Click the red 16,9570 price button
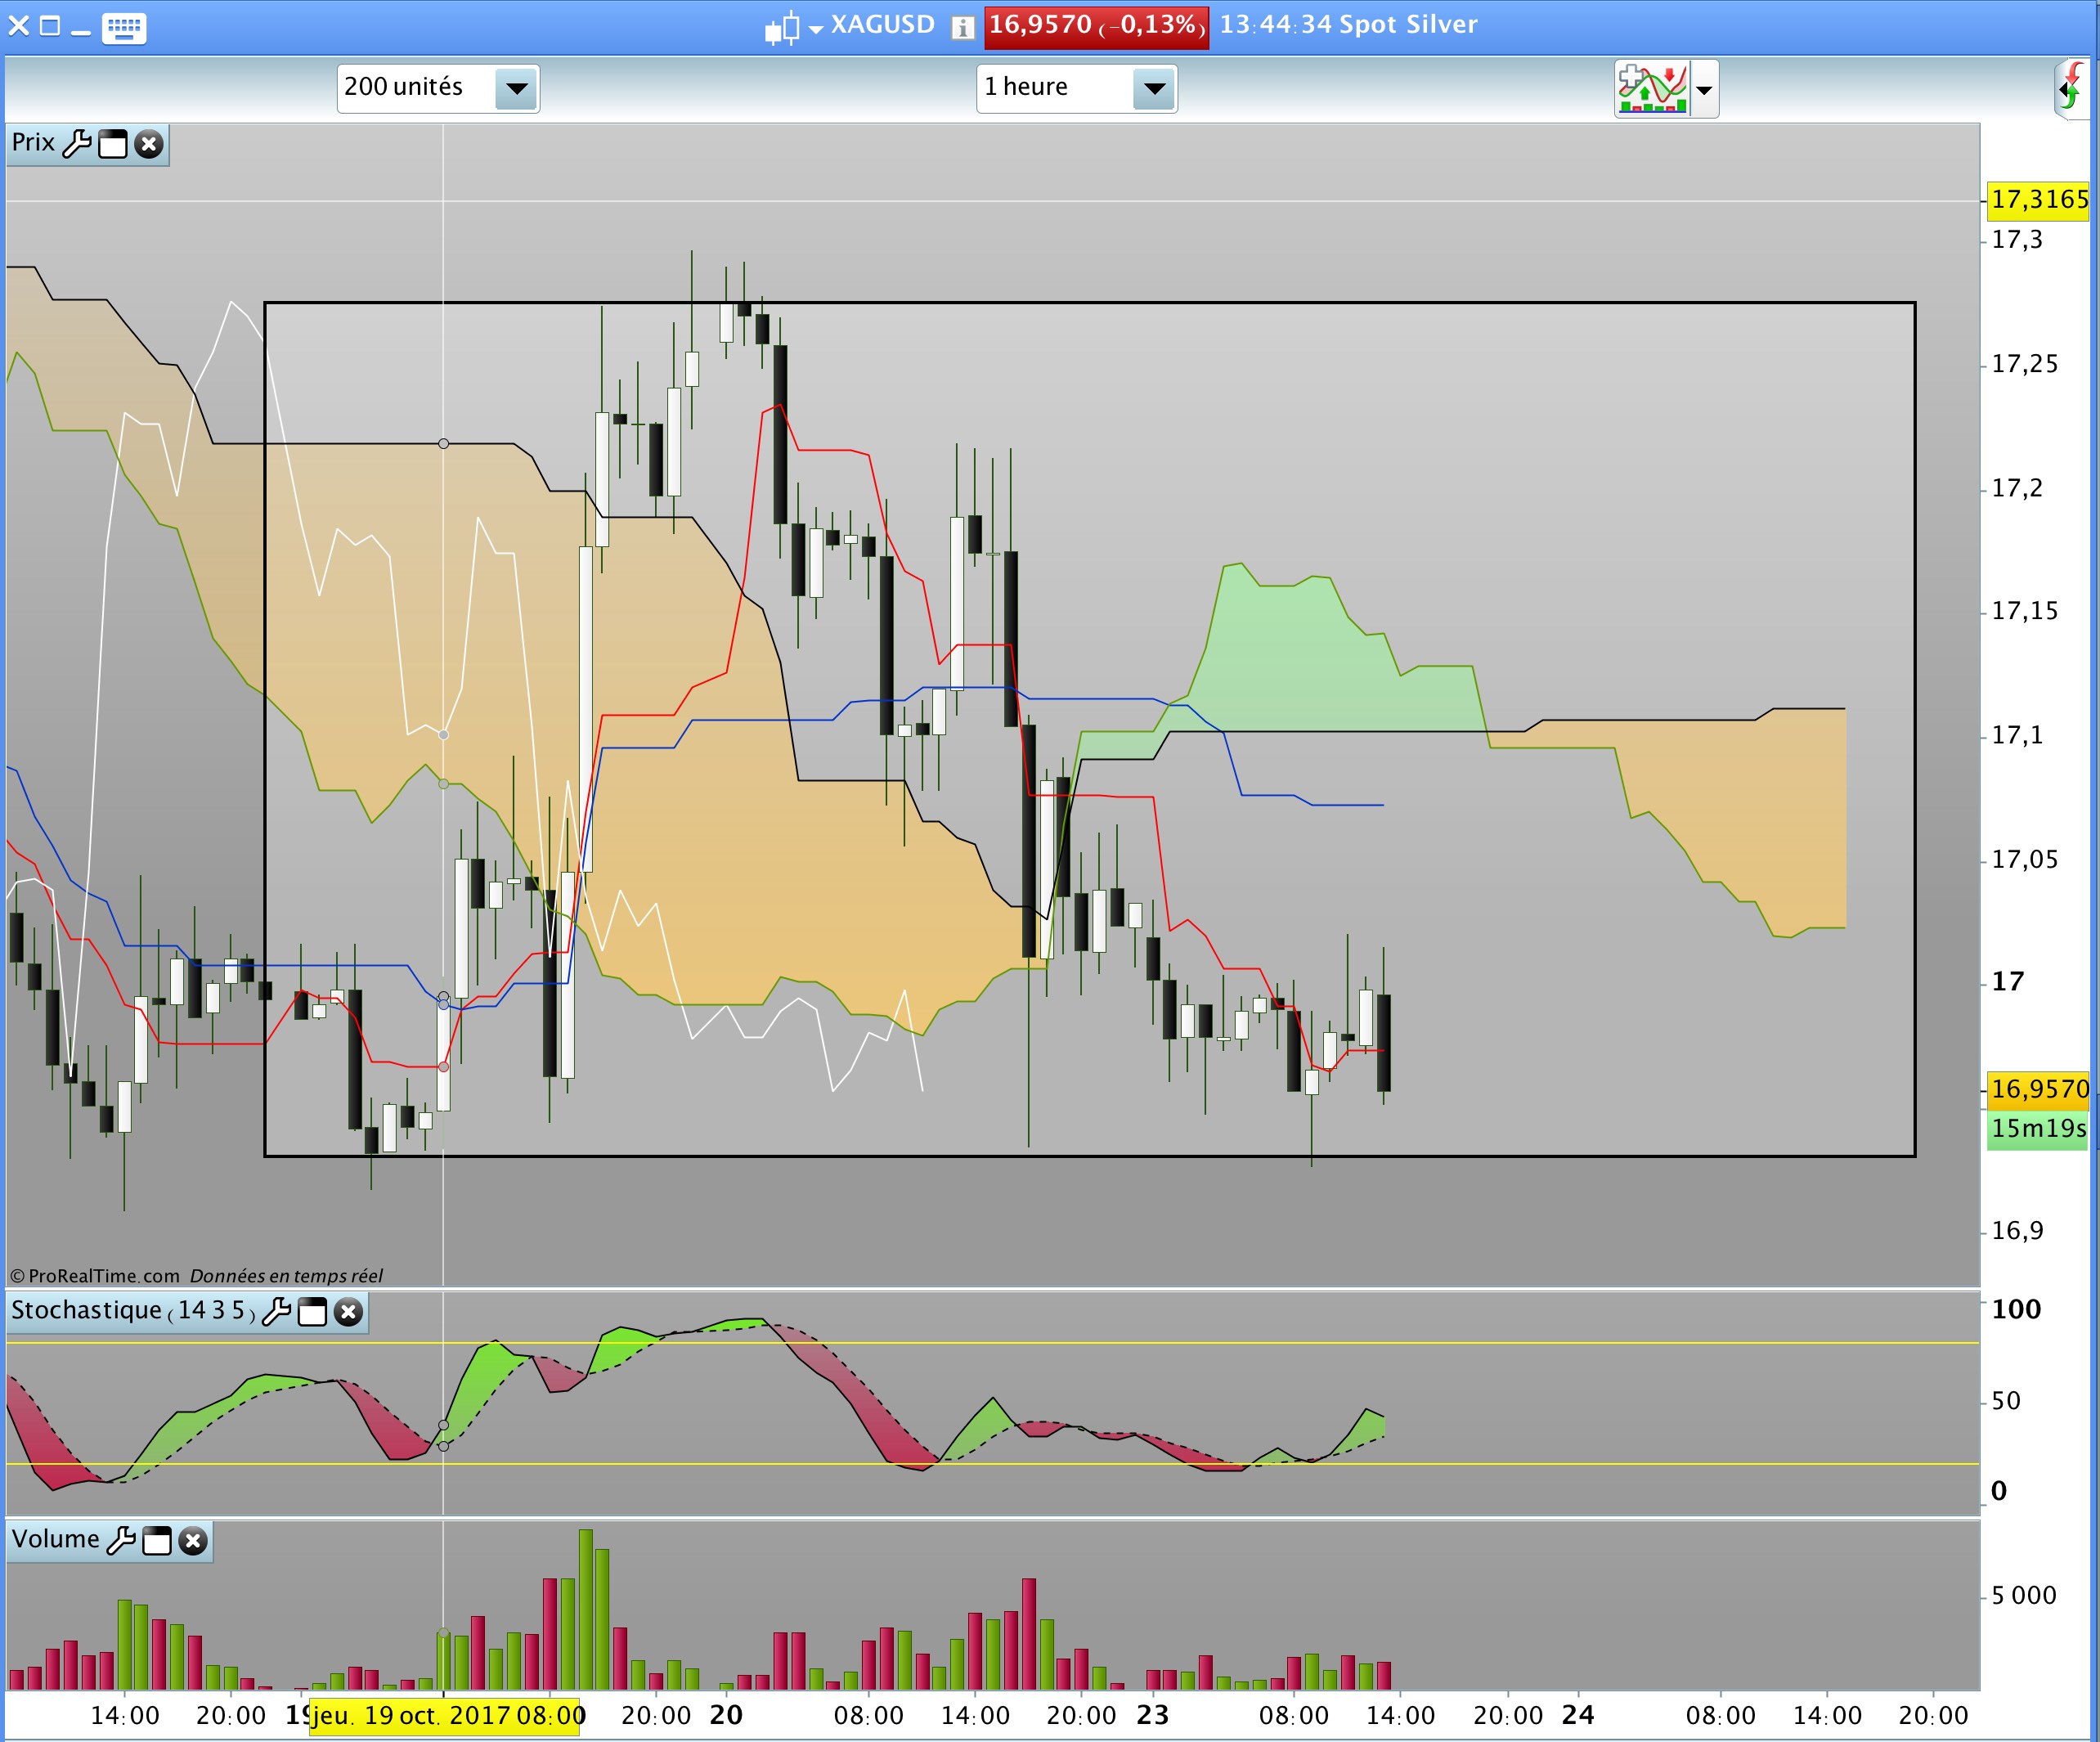2100x1742 pixels. 1096,25
